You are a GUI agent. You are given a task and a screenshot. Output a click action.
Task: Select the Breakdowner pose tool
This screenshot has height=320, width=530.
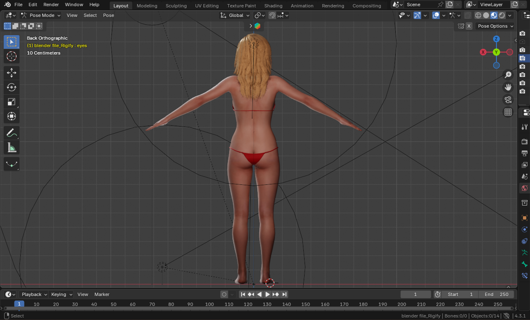12,164
